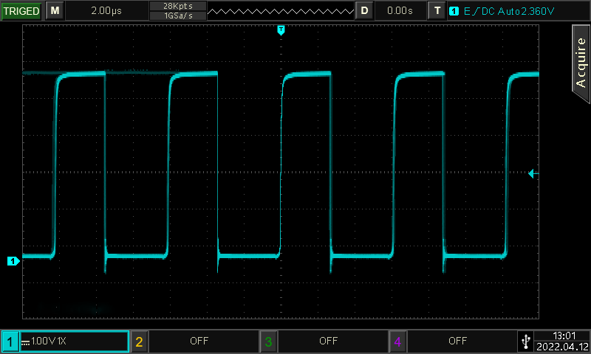Turn on channel 3 via its OFF label
This screenshot has width=591, height=354.
tap(328, 341)
